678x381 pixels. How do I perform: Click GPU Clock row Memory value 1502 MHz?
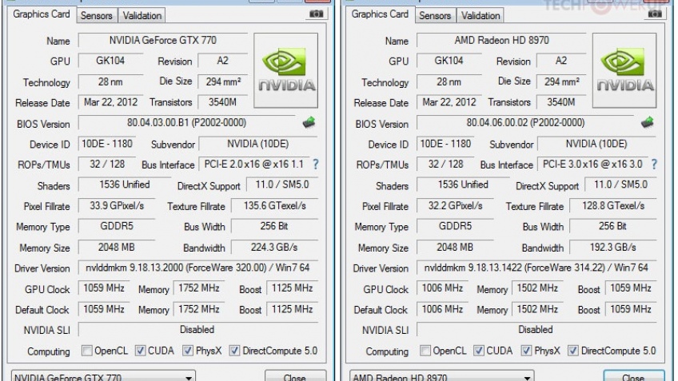(537, 288)
